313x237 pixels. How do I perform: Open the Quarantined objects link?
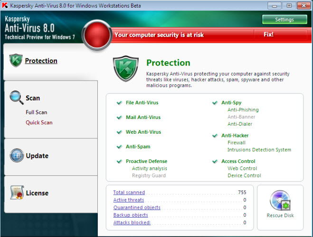point(137,208)
